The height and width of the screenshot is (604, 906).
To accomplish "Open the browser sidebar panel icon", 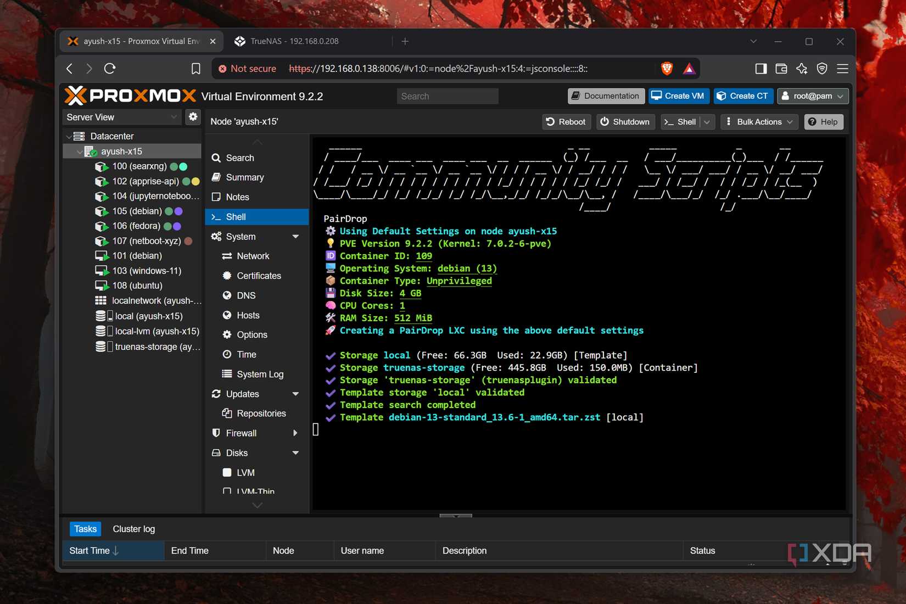I will click(760, 69).
